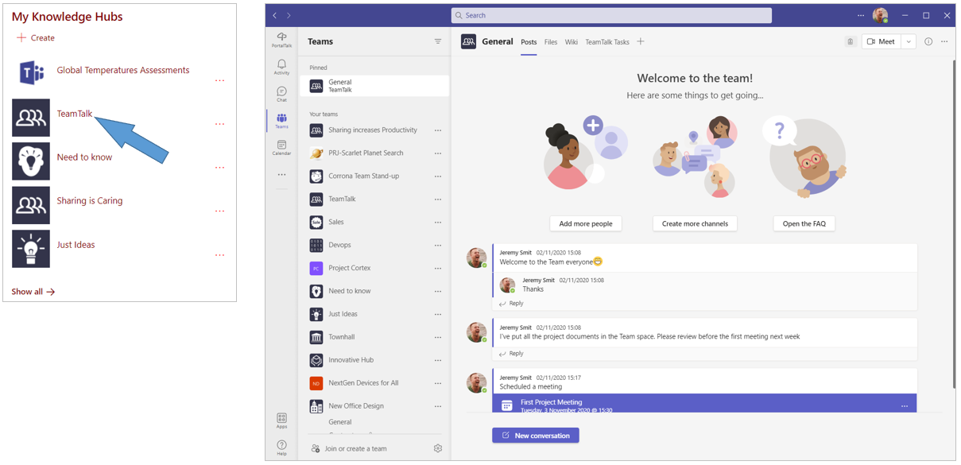This screenshot has width=961, height=465.
Task: Open more options for Devops team
Action: pyautogui.click(x=438, y=246)
